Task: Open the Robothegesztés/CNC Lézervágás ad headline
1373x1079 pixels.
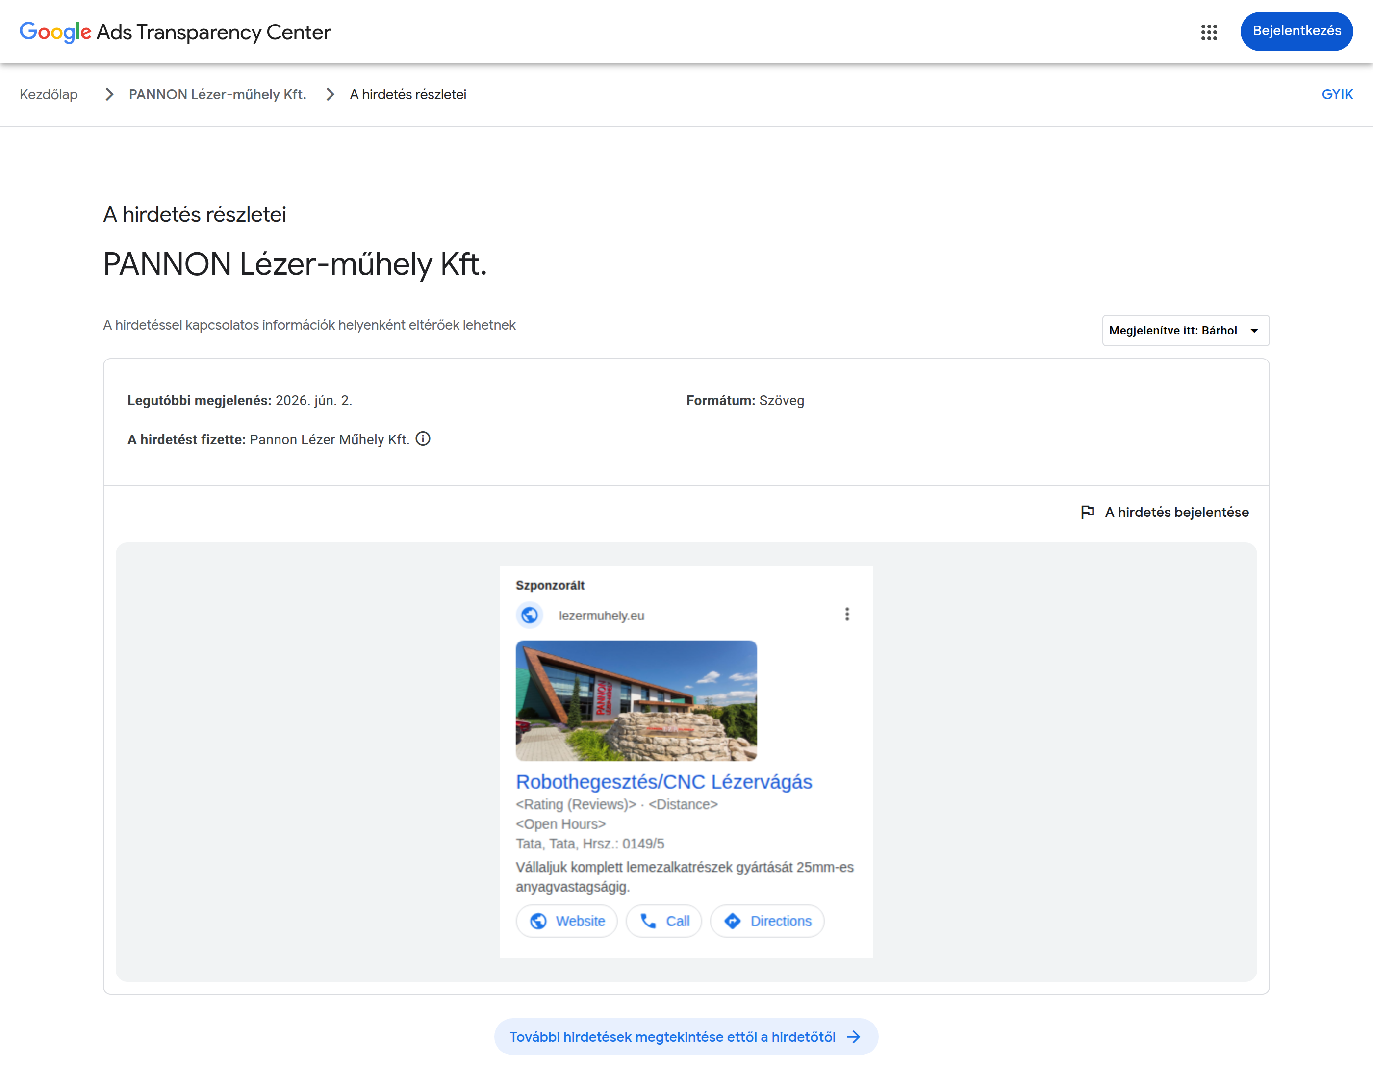Action: pyautogui.click(x=664, y=781)
